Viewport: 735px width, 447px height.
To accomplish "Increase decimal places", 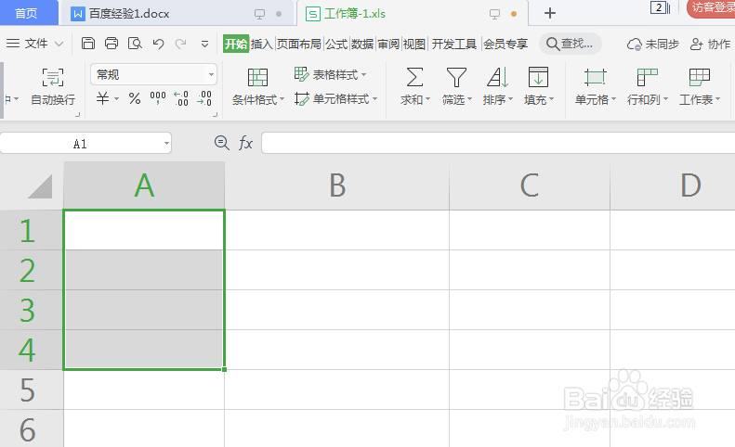I will [x=181, y=98].
